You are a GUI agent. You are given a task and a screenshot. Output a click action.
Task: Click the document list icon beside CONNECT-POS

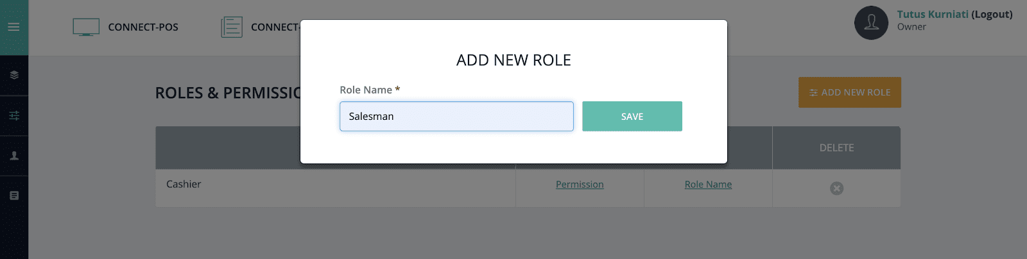232,27
